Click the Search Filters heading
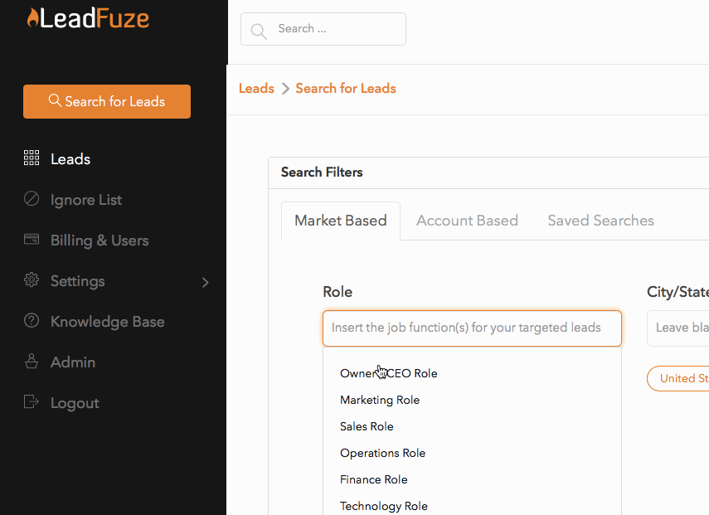 322,172
